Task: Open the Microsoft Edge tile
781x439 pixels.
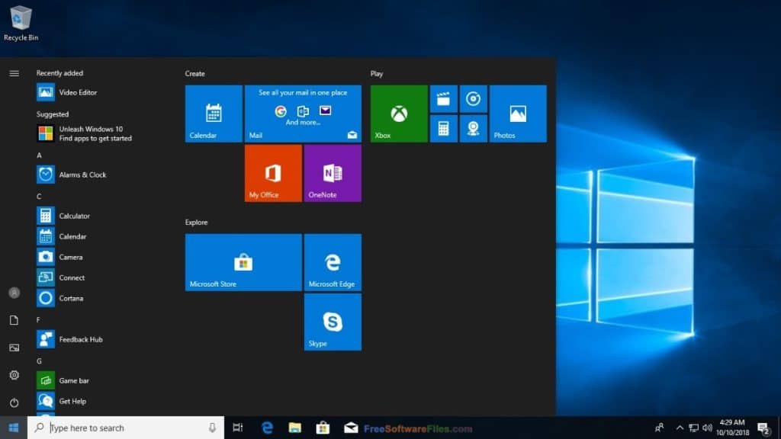Action: pos(333,262)
